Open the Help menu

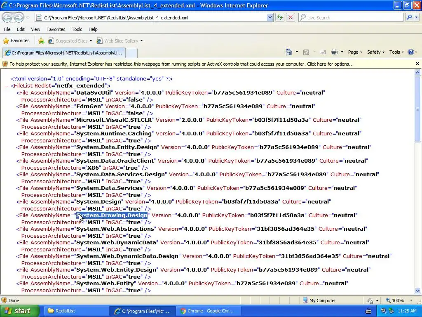(x=93, y=29)
